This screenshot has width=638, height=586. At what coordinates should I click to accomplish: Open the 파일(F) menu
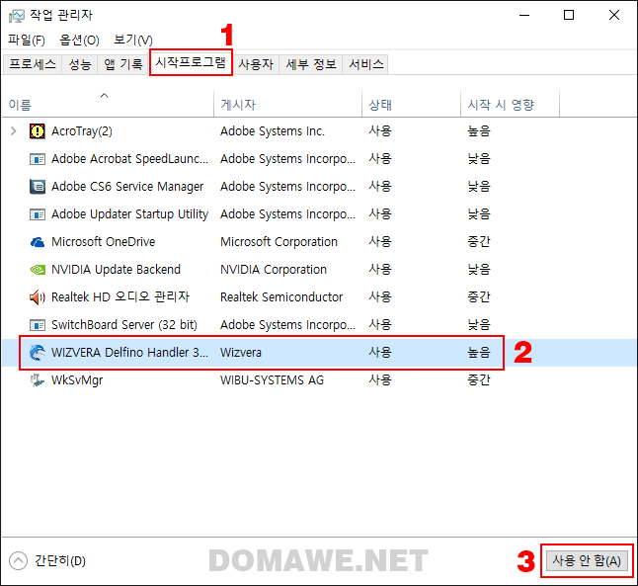point(27,40)
